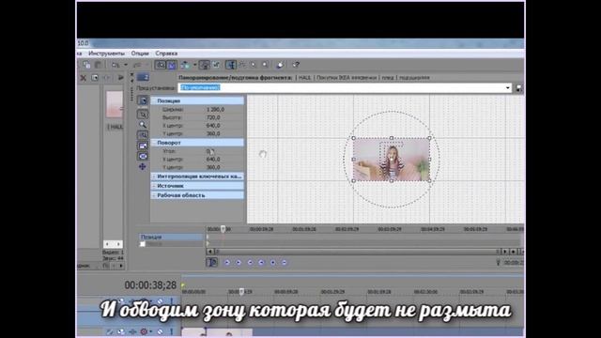The height and width of the screenshot is (338, 601).
Task: Toggle Size About Center button
Action: pyautogui.click(x=143, y=156)
